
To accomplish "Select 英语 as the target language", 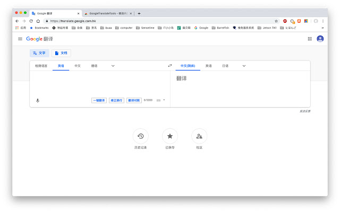I will pos(209,66).
